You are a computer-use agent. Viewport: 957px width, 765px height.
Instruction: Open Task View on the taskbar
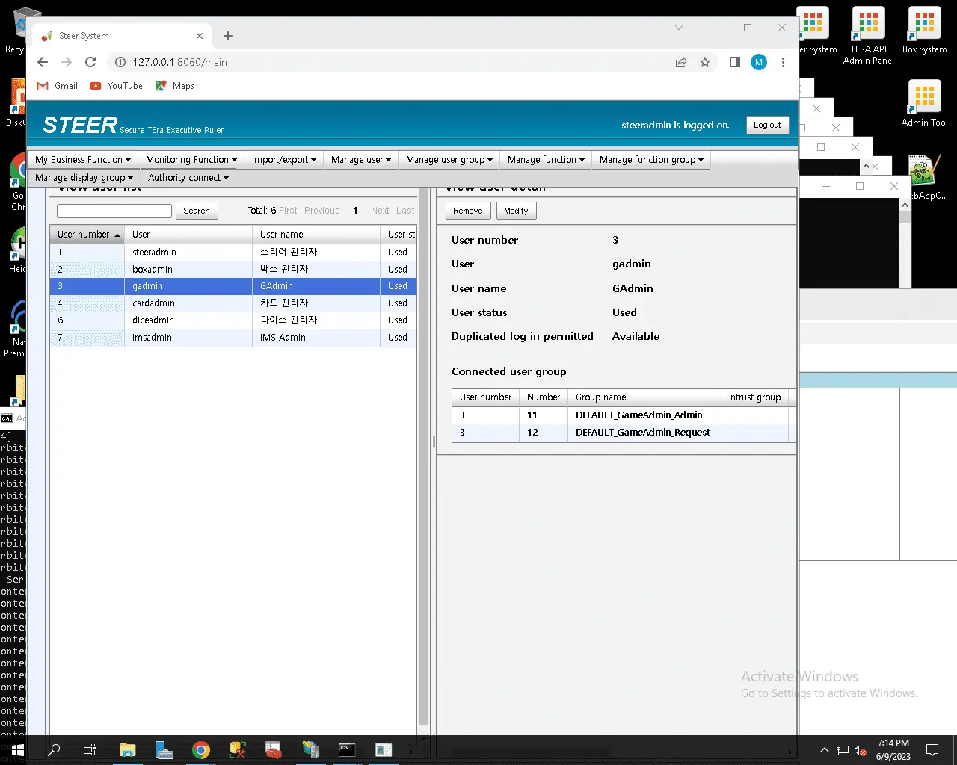point(90,749)
